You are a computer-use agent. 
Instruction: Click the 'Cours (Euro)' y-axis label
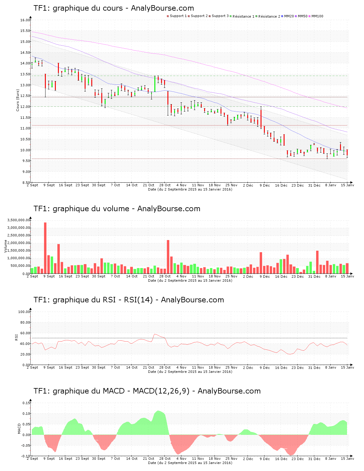[18, 100]
